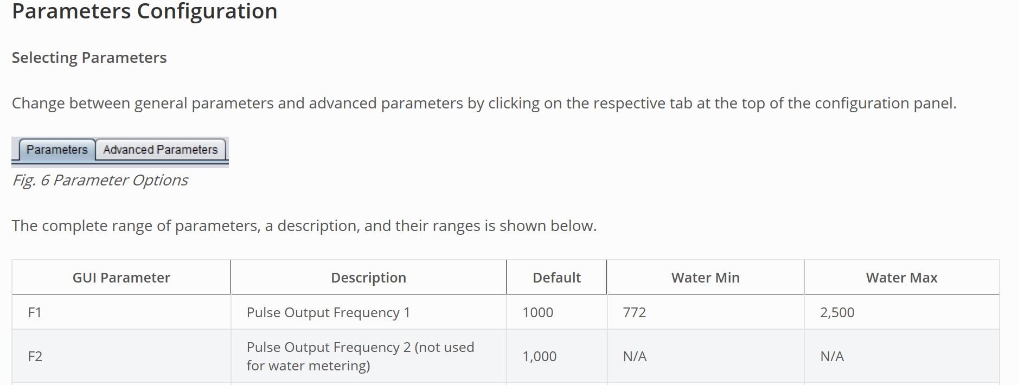Click the Water Max column header
The width and height of the screenshot is (1018, 385).
[901, 278]
